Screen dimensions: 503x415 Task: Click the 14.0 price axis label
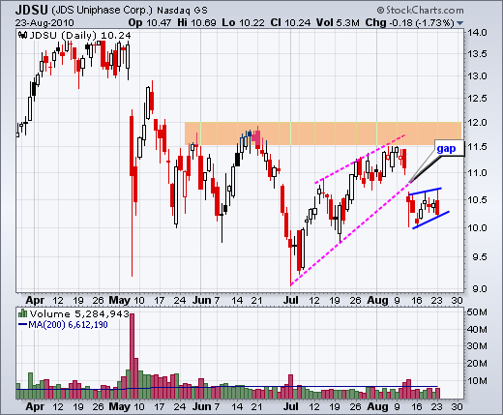click(477, 33)
